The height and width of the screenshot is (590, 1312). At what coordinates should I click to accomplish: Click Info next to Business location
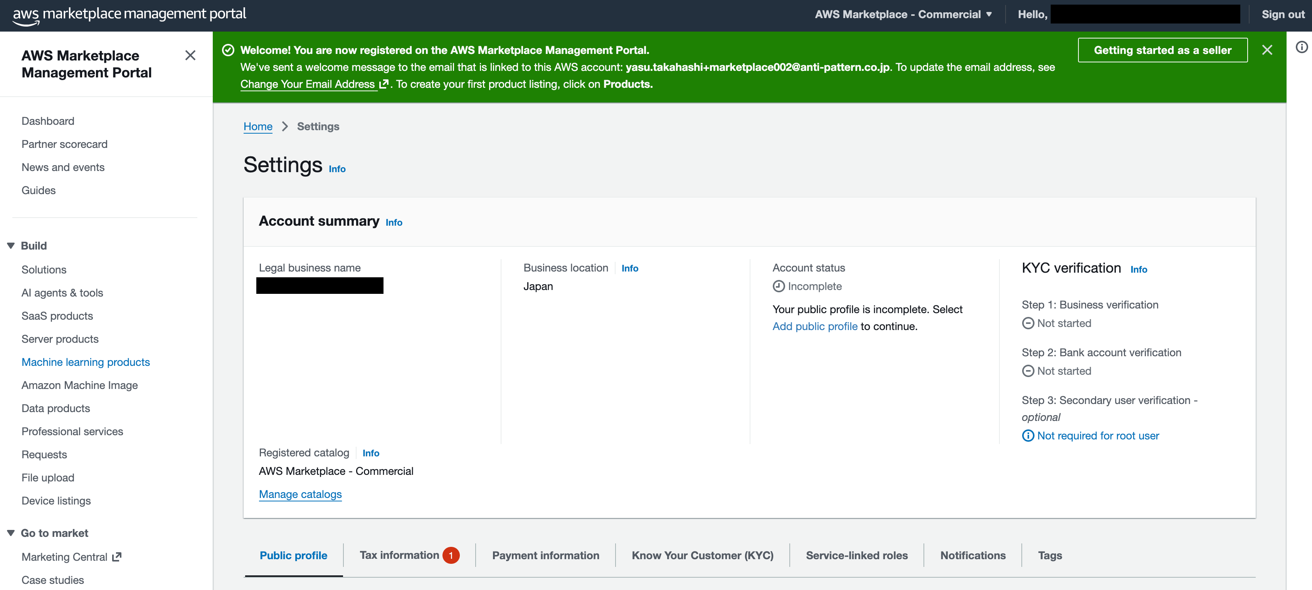[x=629, y=268]
